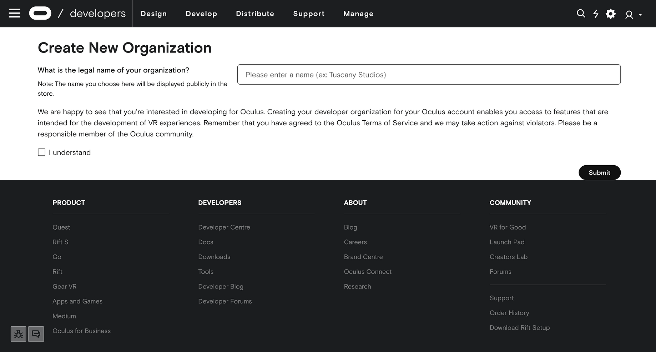Click the PRODUCT footer heading
This screenshot has height=352, width=656.
69,202
